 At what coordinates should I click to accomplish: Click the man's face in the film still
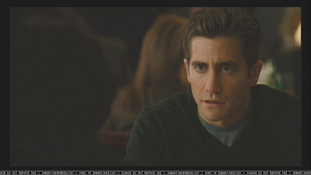pos(219,79)
